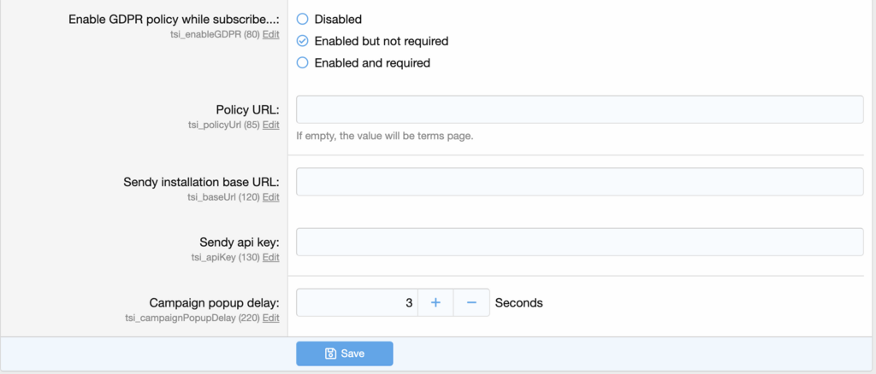876x374 pixels.
Task: Open Edit link for tsi_policyUrl
Action: pyautogui.click(x=270, y=125)
